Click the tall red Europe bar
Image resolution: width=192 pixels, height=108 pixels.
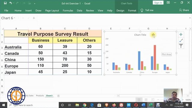click(155, 57)
